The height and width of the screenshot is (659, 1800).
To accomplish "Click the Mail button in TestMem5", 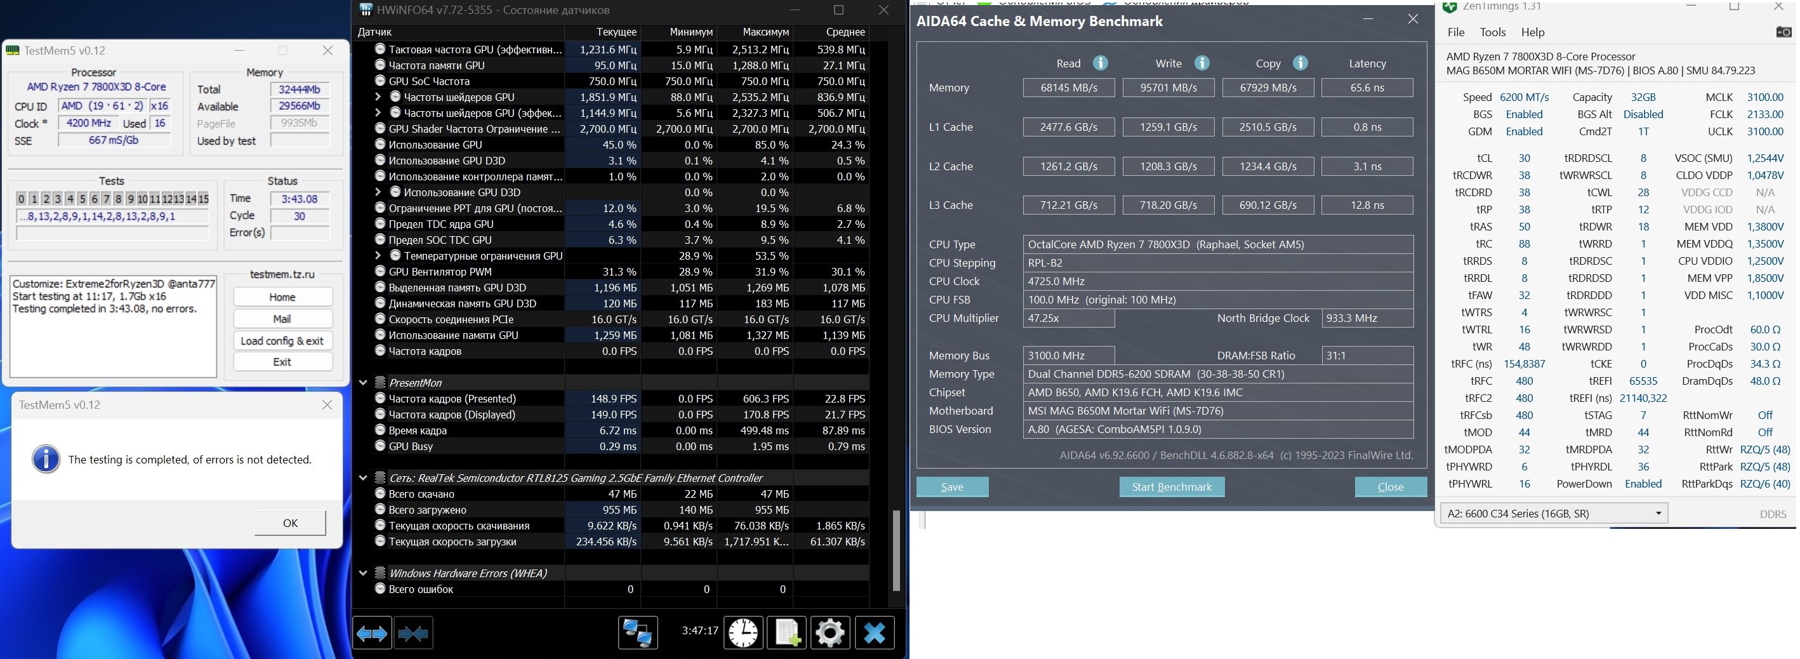I will 282,319.
